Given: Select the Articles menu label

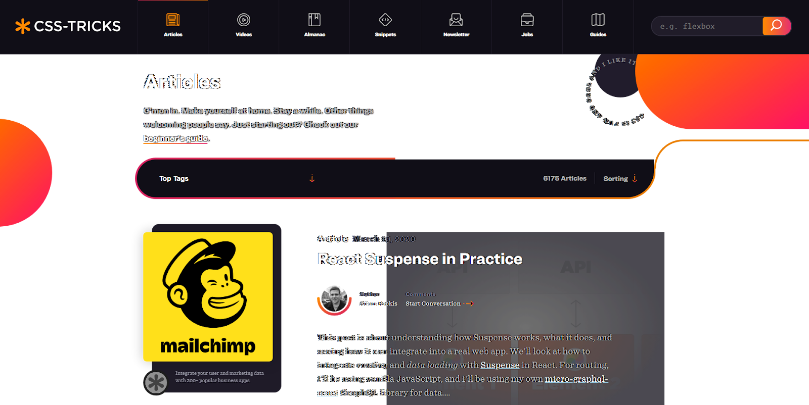Looking at the screenshot, I should point(173,35).
